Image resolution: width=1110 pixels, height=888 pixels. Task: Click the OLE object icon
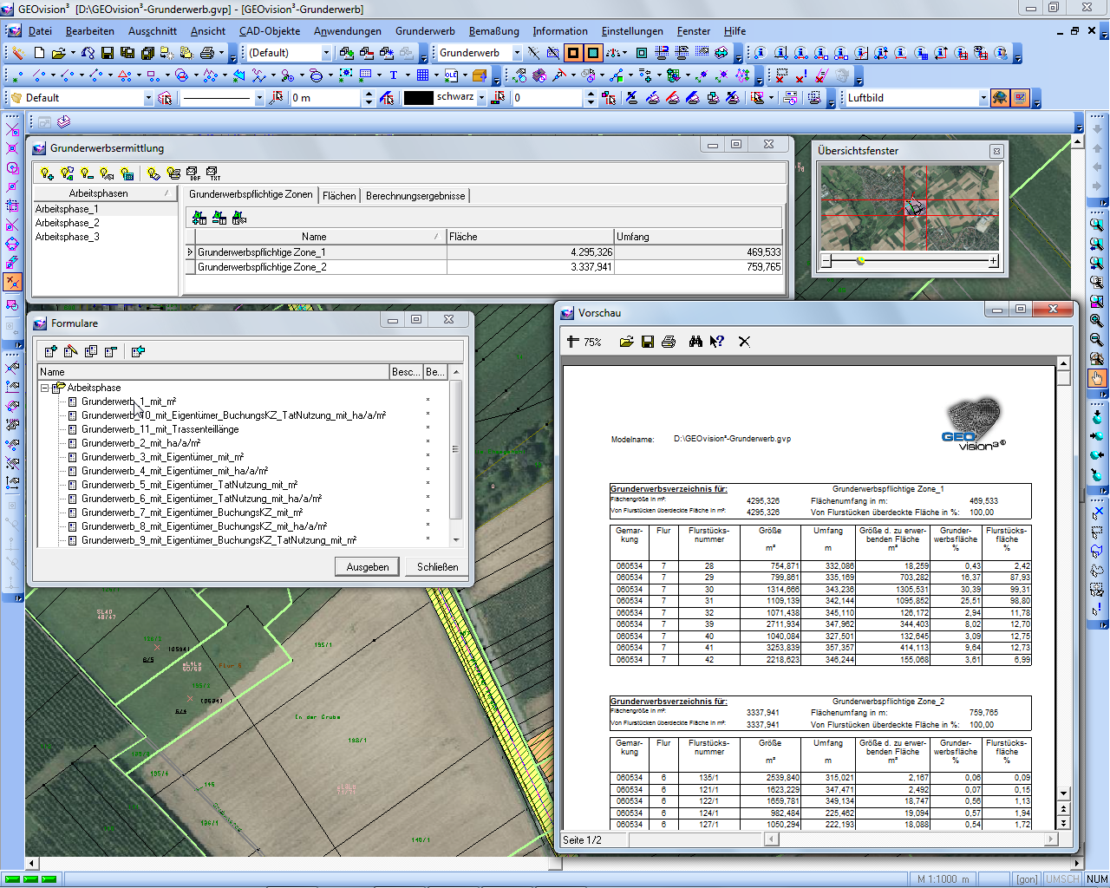pyautogui.click(x=451, y=75)
